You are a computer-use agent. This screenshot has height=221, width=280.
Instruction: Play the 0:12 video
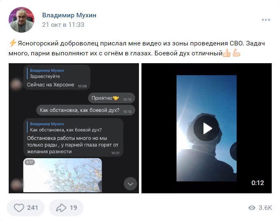point(206,128)
